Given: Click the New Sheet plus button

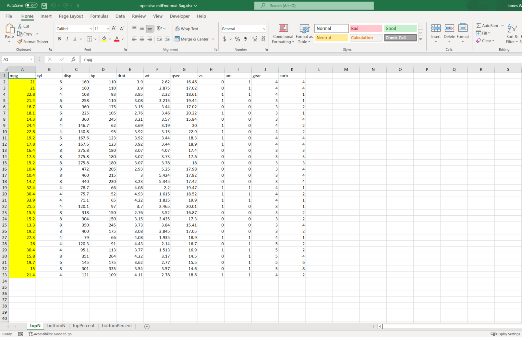Looking at the screenshot, I should (147, 326).
